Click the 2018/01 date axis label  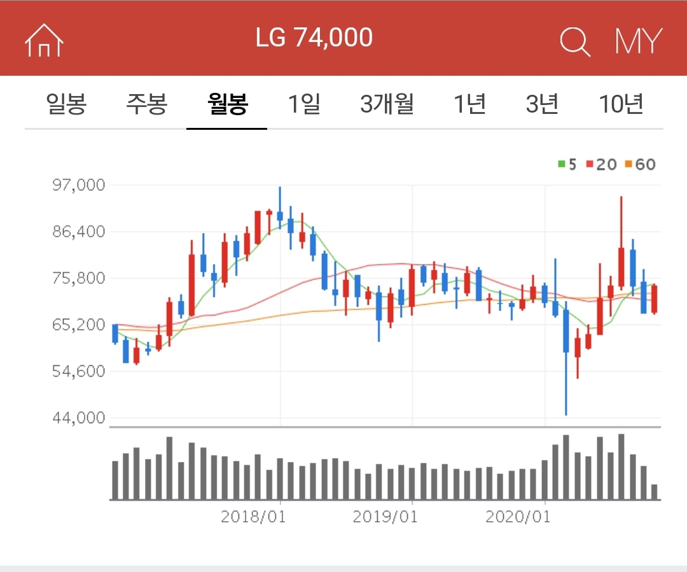tap(253, 517)
